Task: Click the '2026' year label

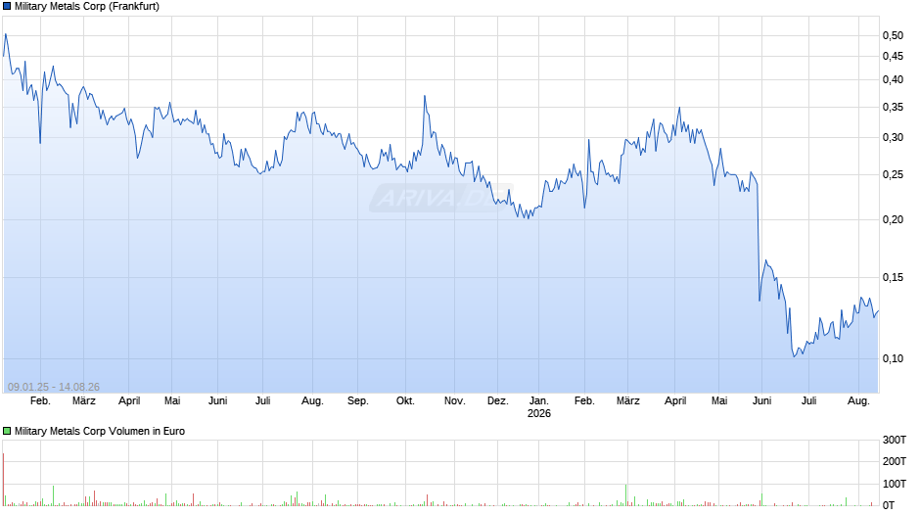Action: pyautogui.click(x=539, y=413)
